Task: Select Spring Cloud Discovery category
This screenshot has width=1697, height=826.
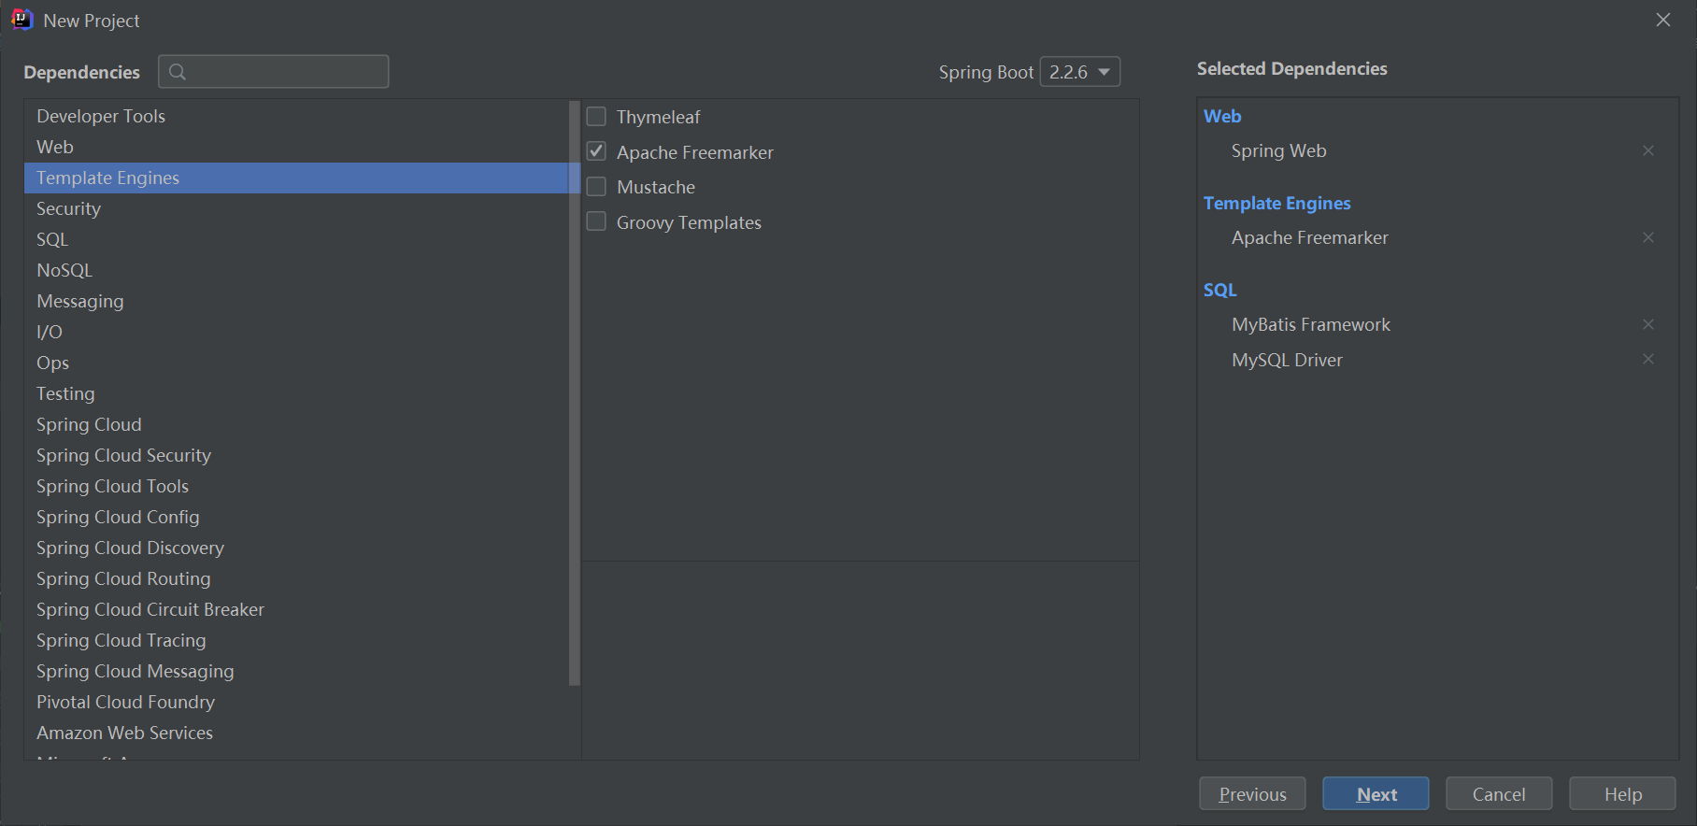Action: (x=296, y=548)
